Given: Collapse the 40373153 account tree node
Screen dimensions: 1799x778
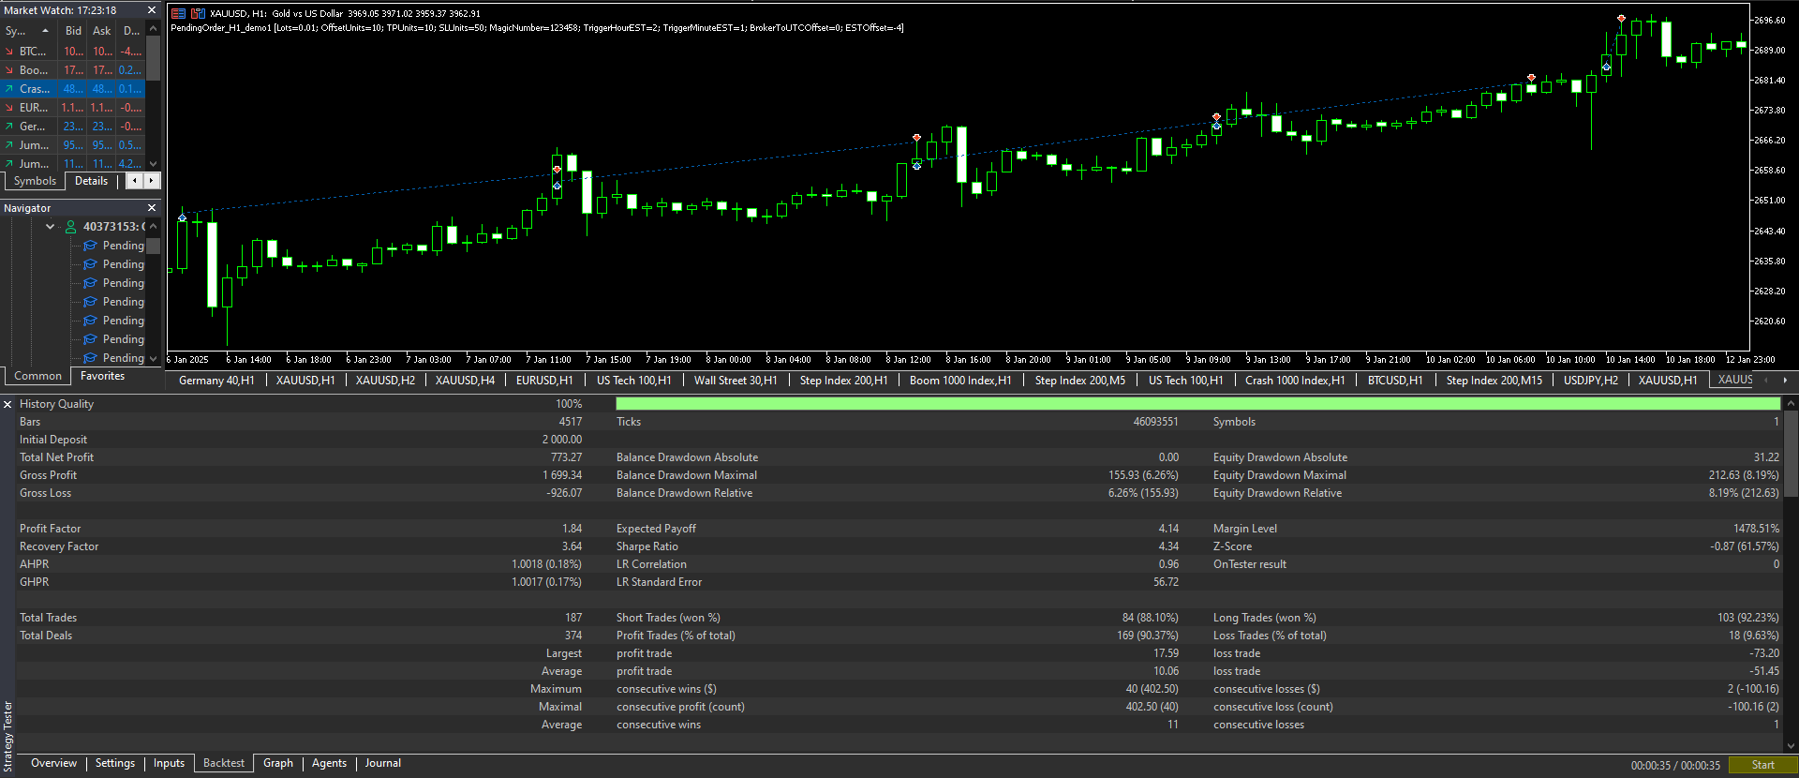Looking at the screenshot, I should (50, 227).
